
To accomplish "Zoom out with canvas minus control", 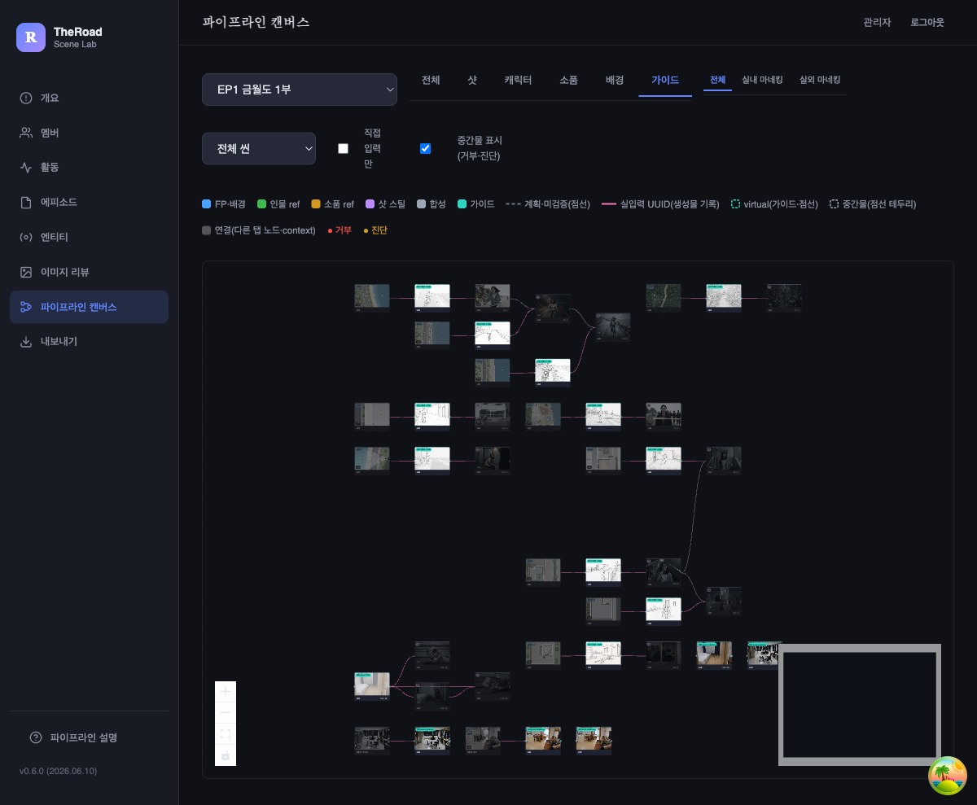I will (226, 713).
